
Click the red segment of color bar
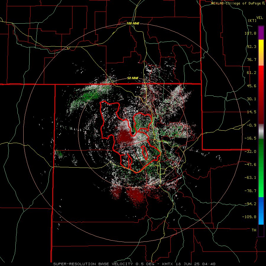261,95
